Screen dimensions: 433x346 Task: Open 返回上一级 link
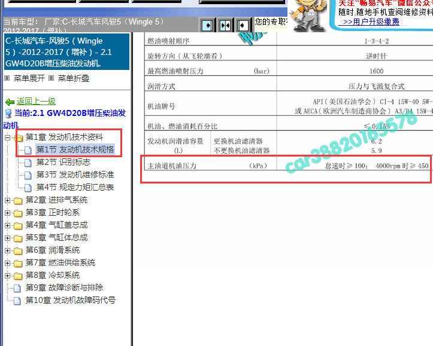point(36,102)
